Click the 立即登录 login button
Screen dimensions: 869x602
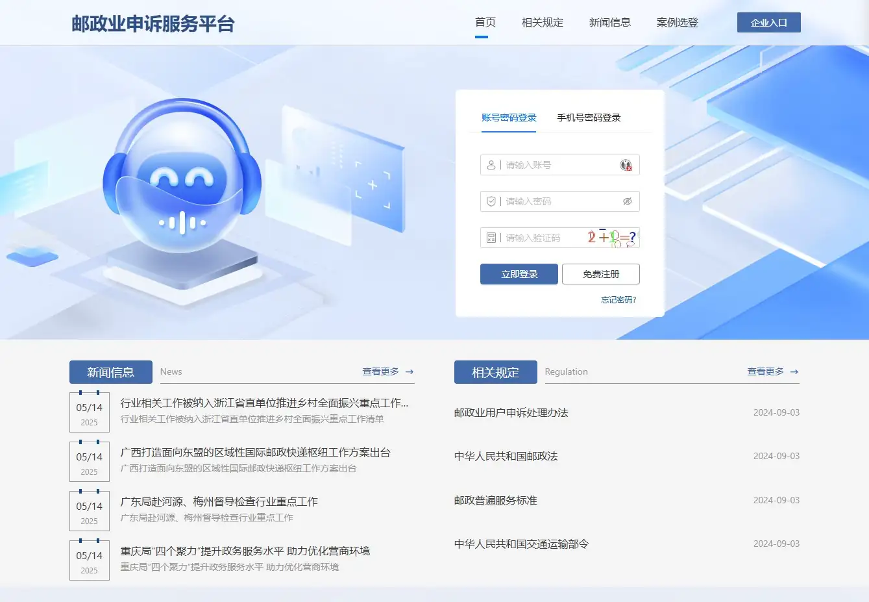click(x=519, y=273)
